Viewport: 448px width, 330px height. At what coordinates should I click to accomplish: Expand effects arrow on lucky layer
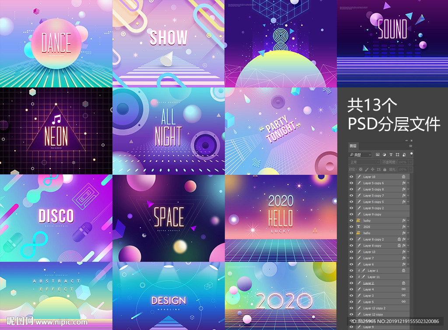point(408,220)
